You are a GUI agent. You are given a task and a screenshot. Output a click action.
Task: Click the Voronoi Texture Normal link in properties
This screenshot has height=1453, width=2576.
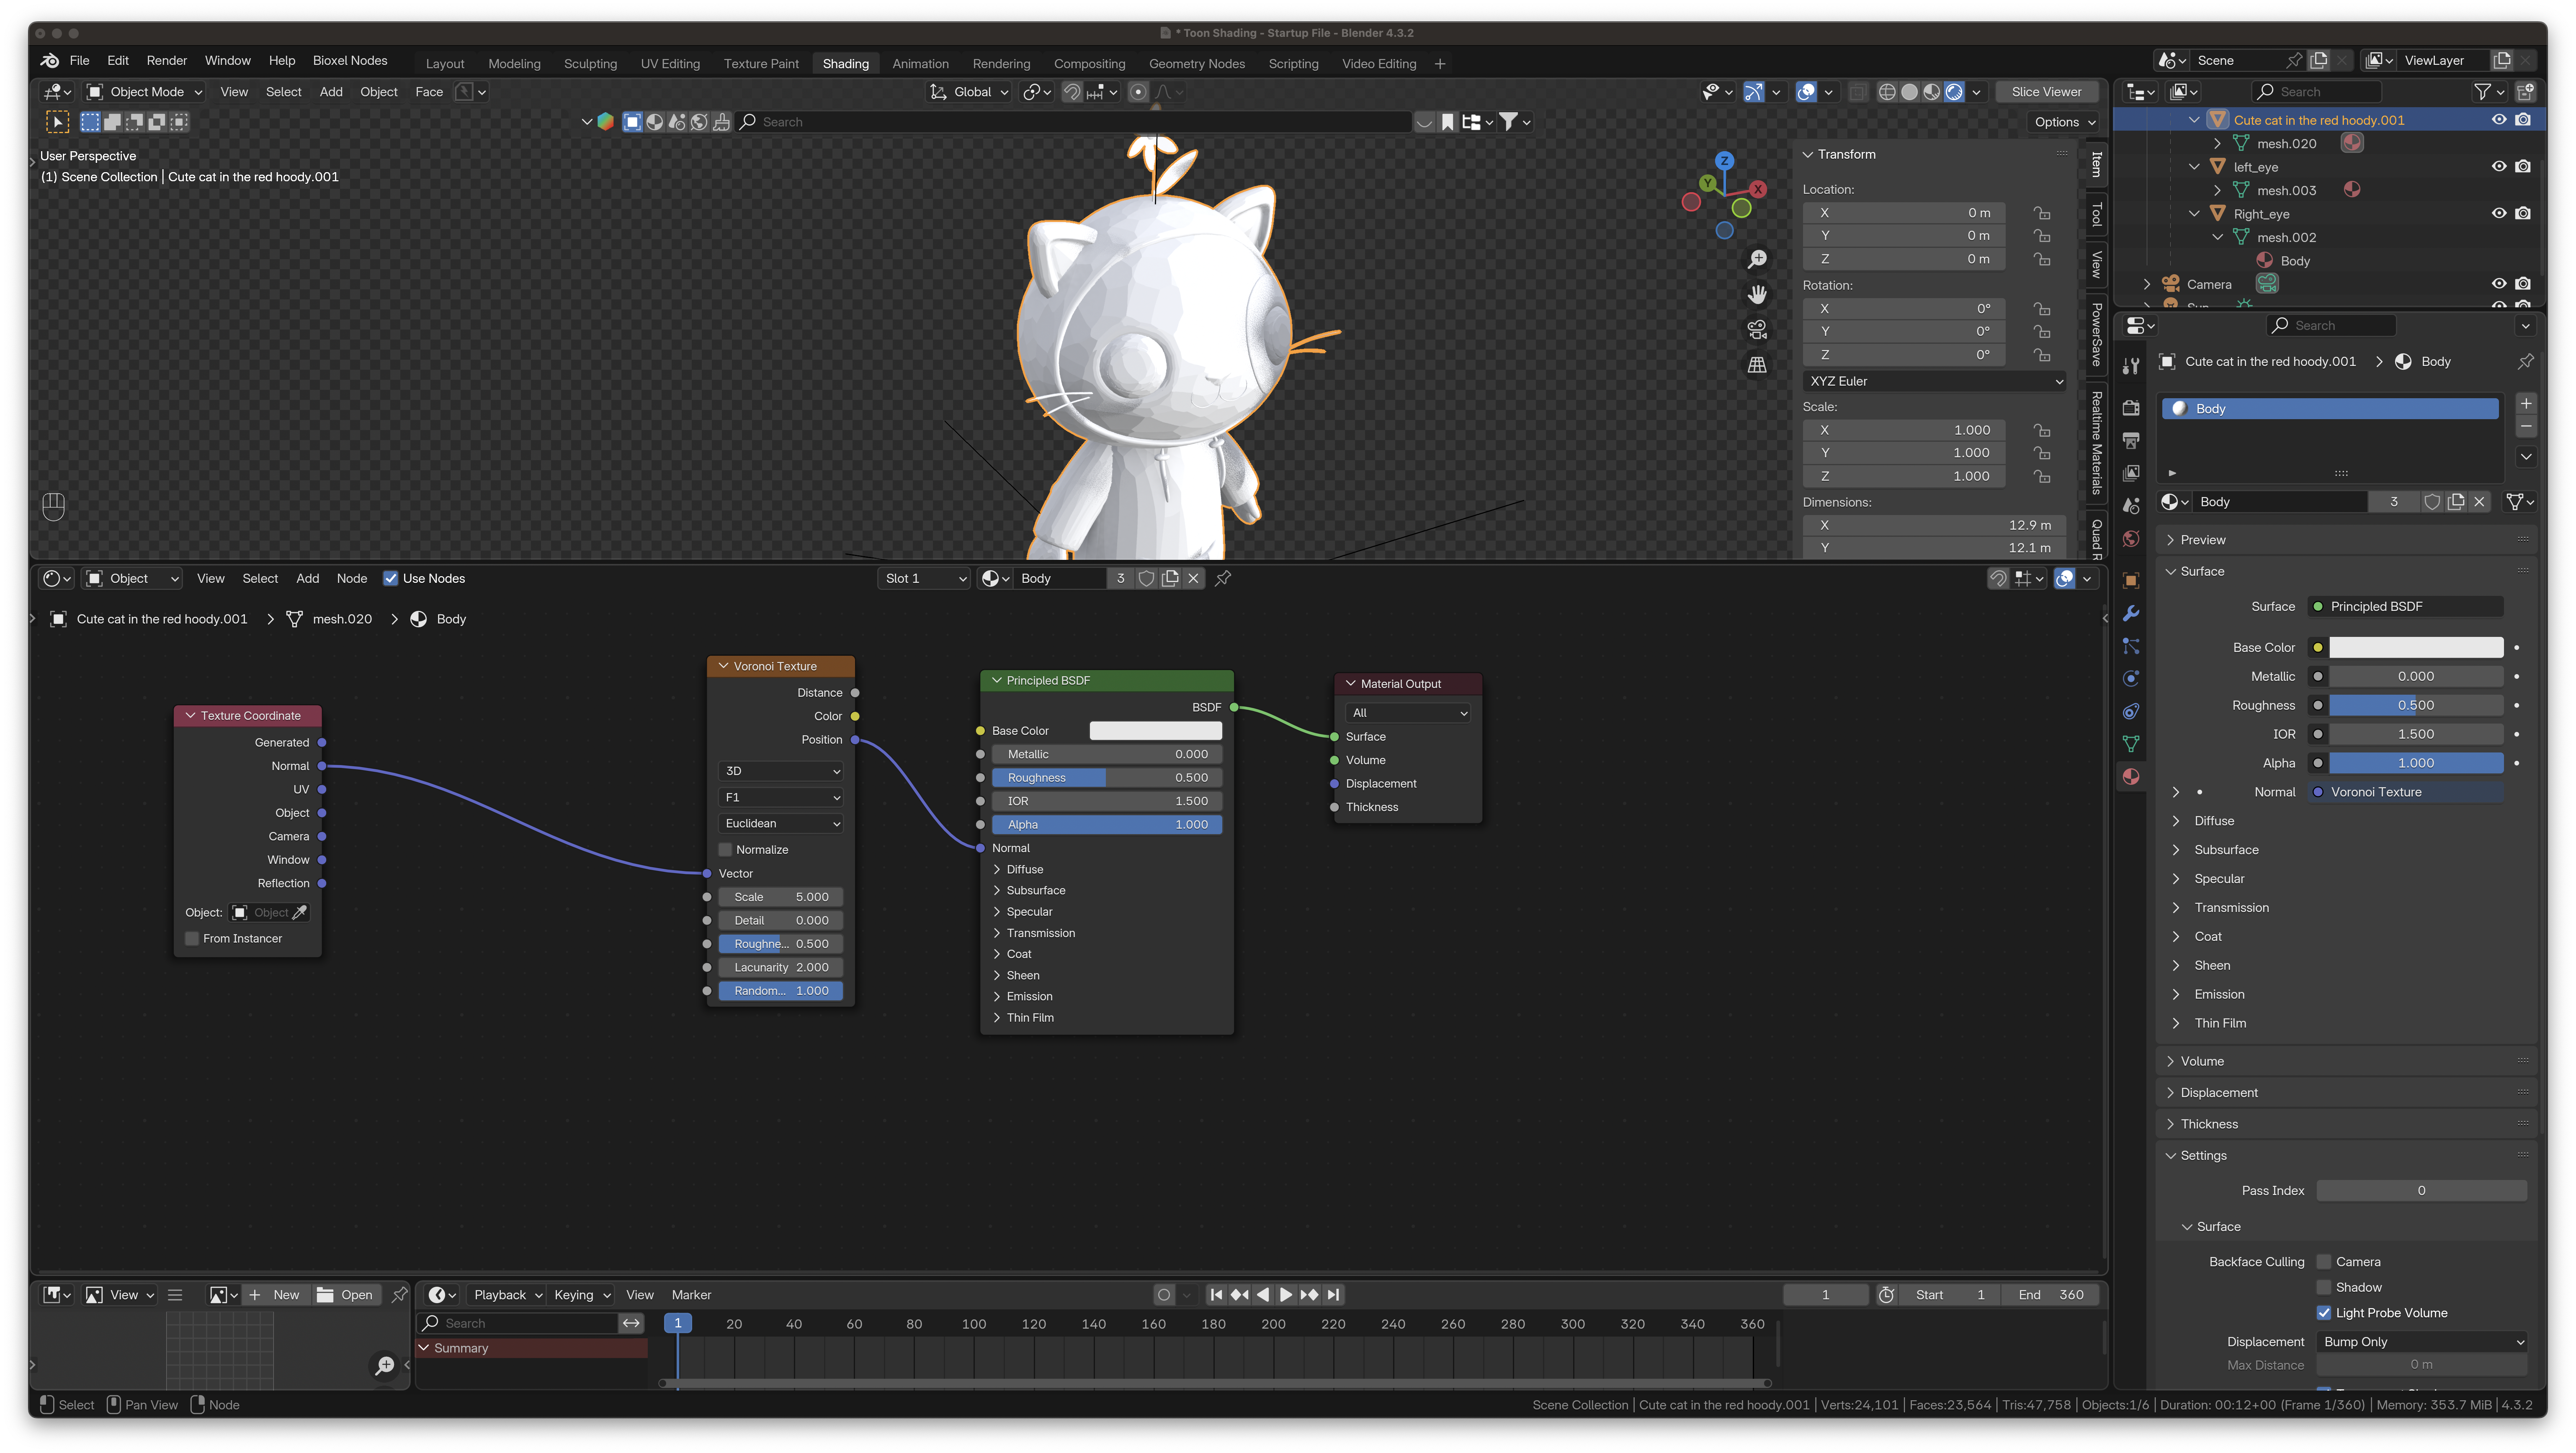click(x=2405, y=792)
